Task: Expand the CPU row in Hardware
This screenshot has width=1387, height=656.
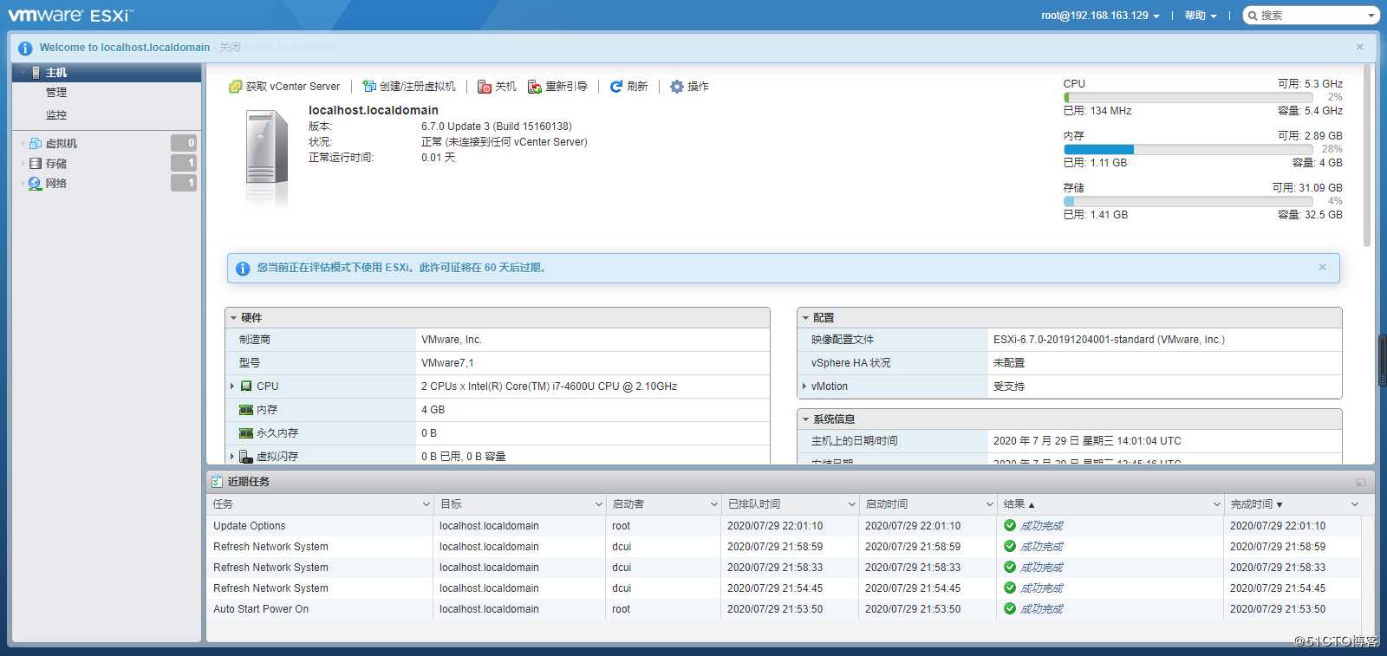Action: coord(232,386)
